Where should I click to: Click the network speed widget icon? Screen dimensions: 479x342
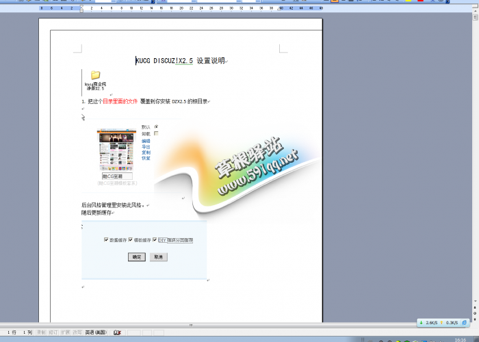coord(465,322)
